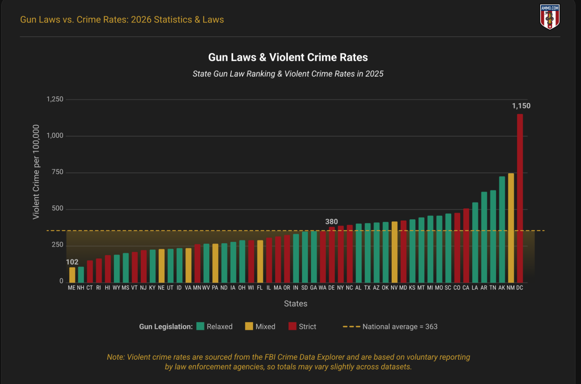This screenshot has height=384, width=581.
Task: Select the yellow NM bar
Action: [511, 228]
